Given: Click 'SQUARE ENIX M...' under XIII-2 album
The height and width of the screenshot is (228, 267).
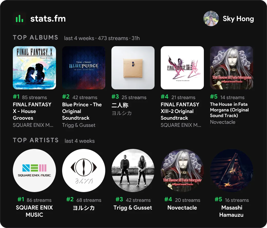Looking at the screenshot, I should [181, 125].
